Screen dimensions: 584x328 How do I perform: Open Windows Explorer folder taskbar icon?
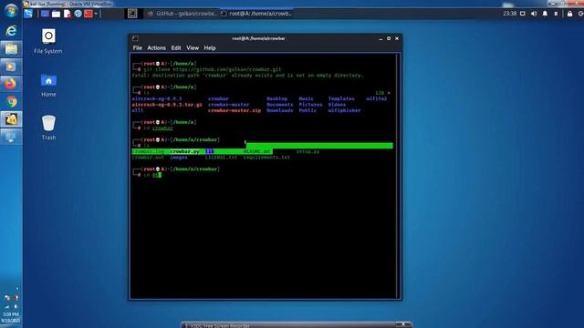[x=11, y=48]
